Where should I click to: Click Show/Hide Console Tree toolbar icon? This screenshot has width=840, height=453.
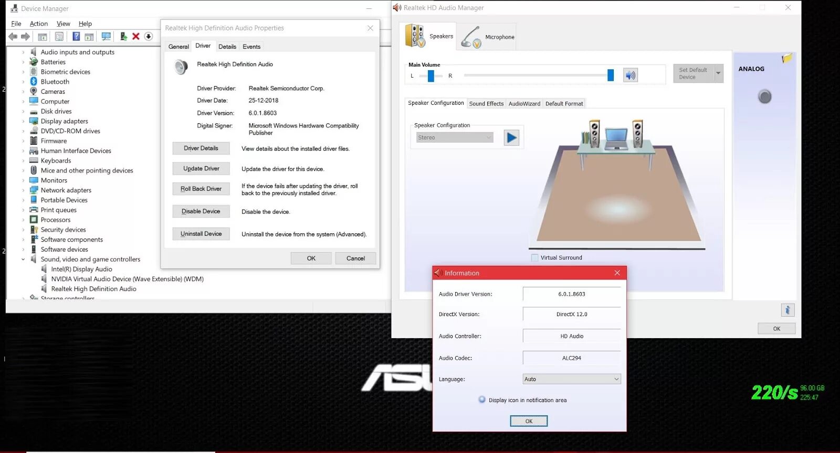coord(43,37)
